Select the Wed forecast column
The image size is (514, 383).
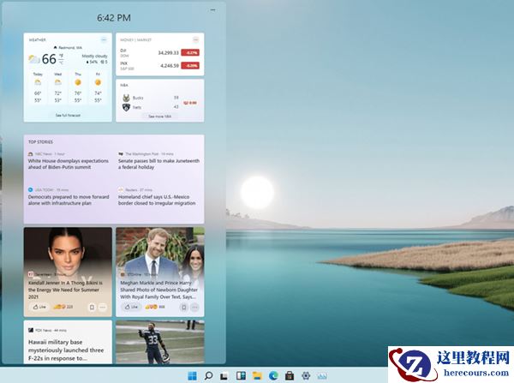coord(57,87)
